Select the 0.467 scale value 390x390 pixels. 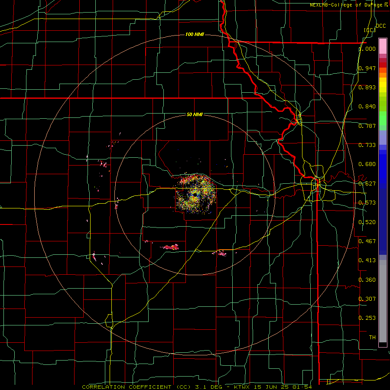(367, 241)
